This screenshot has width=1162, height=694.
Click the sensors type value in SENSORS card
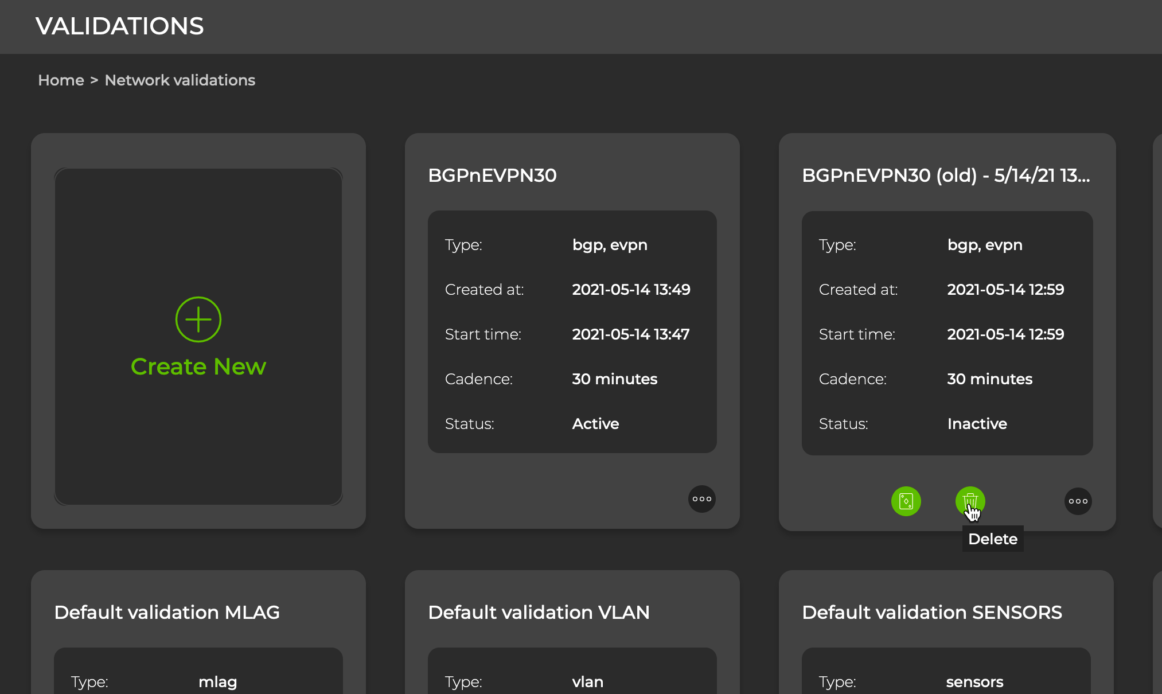[974, 682]
